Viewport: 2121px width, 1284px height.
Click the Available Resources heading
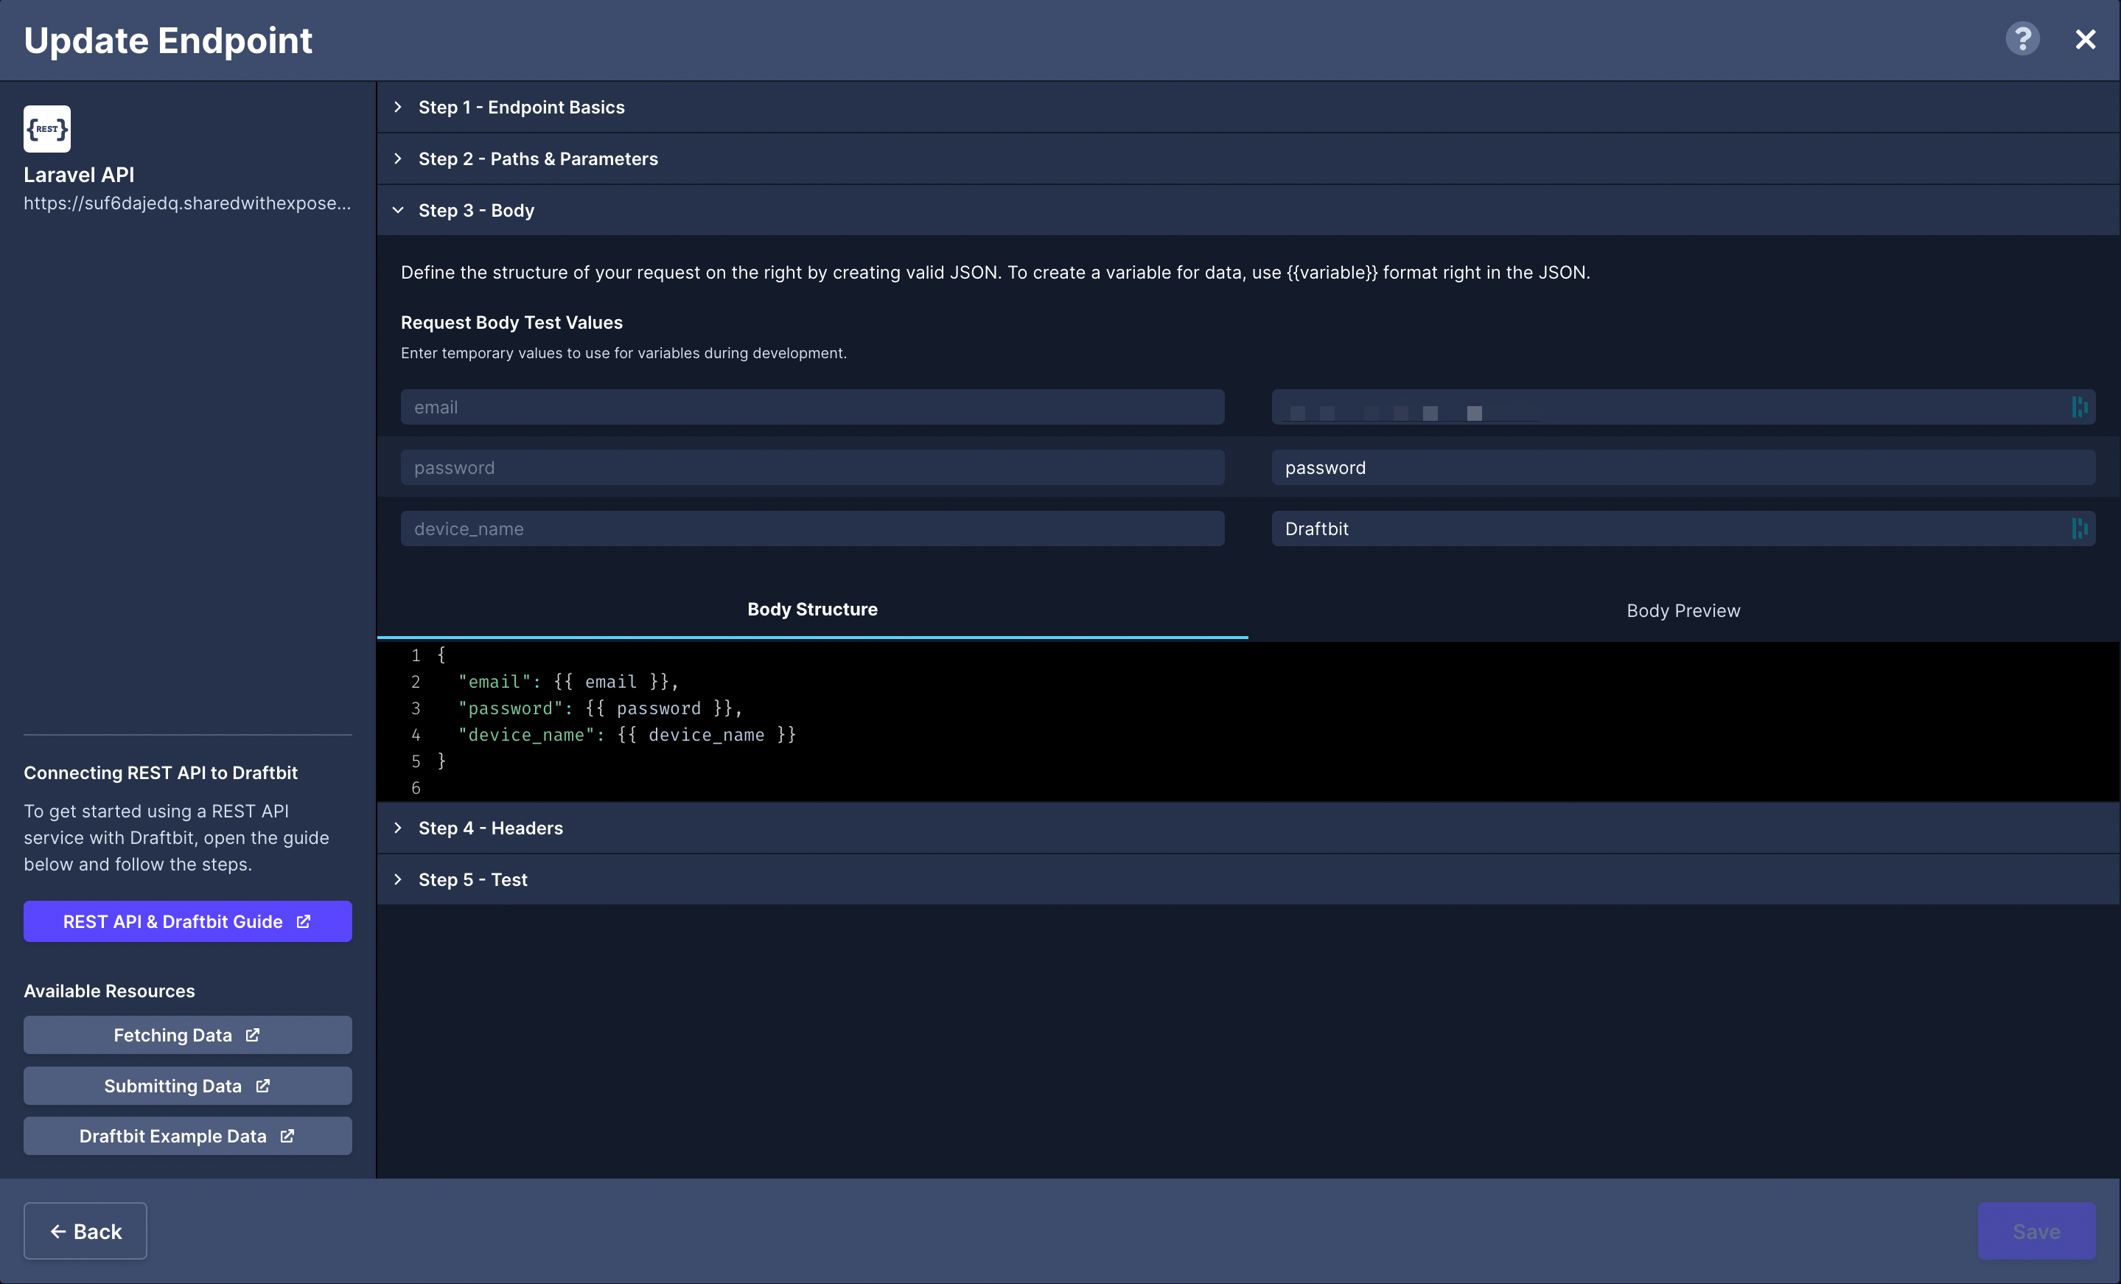pos(109,991)
